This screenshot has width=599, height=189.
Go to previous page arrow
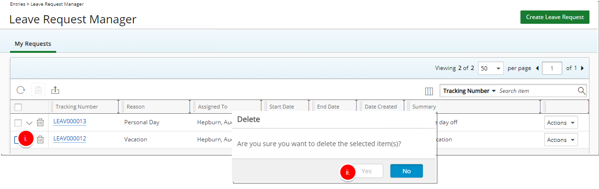[x=538, y=68]
